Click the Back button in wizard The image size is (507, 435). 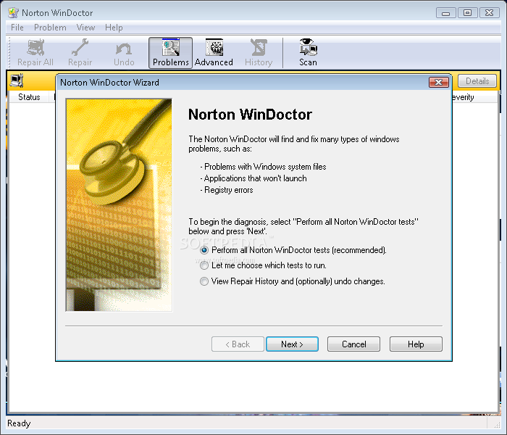pos(238,344)
